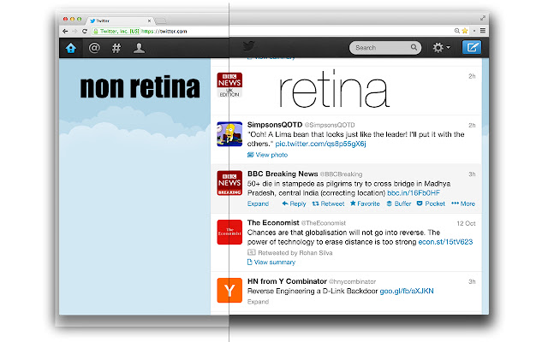Click the zoom magnifier icon in address bar
The width and height of the screenshot is (548, 342).
point(456,31)
